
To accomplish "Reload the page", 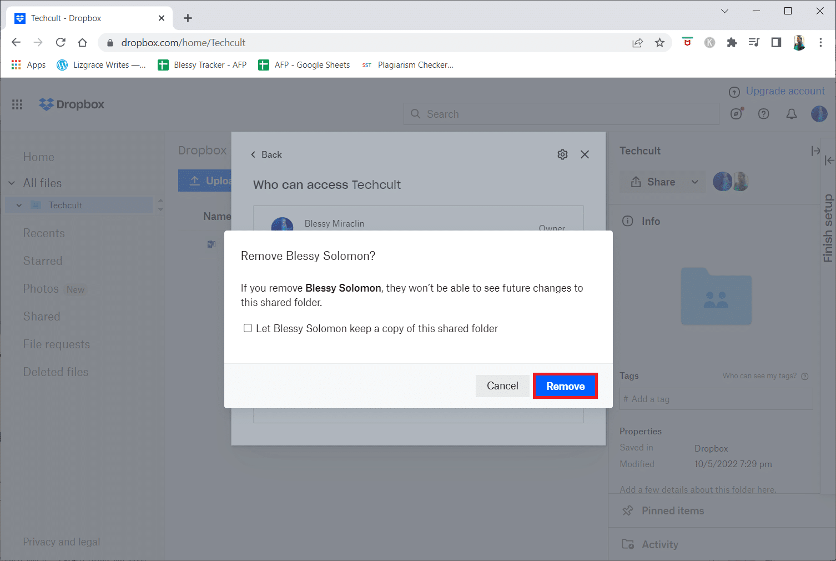I will (x=61, y=42).
